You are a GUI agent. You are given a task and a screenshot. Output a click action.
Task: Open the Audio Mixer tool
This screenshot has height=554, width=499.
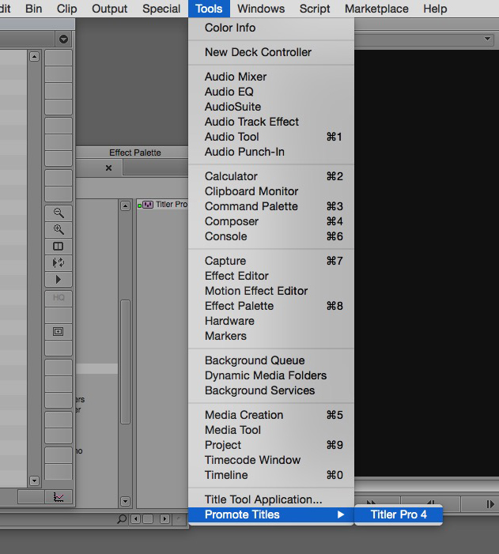click(271, 77)
